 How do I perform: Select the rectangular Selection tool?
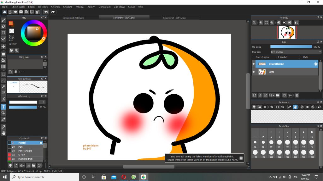[3, 74]
